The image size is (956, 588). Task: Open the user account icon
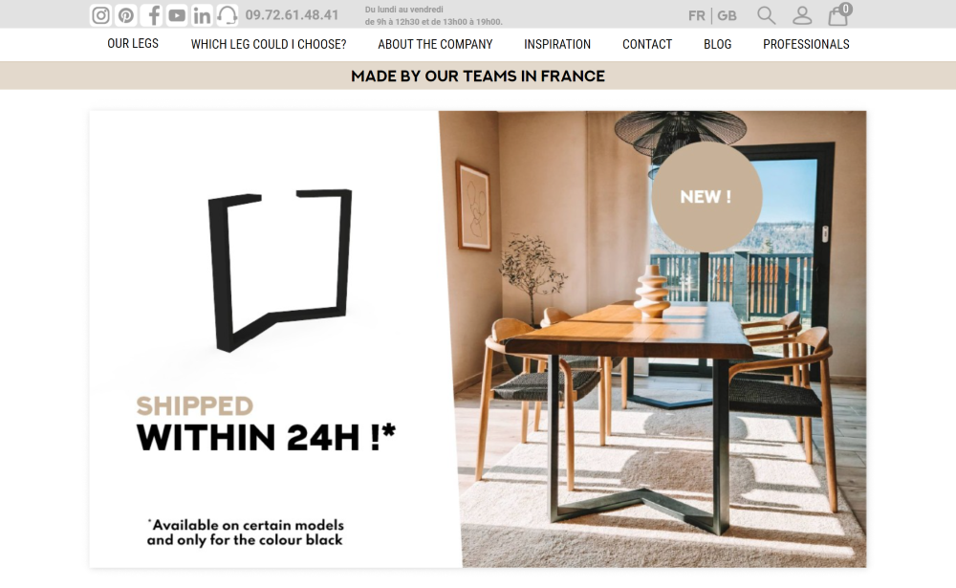tap(802, 15)
